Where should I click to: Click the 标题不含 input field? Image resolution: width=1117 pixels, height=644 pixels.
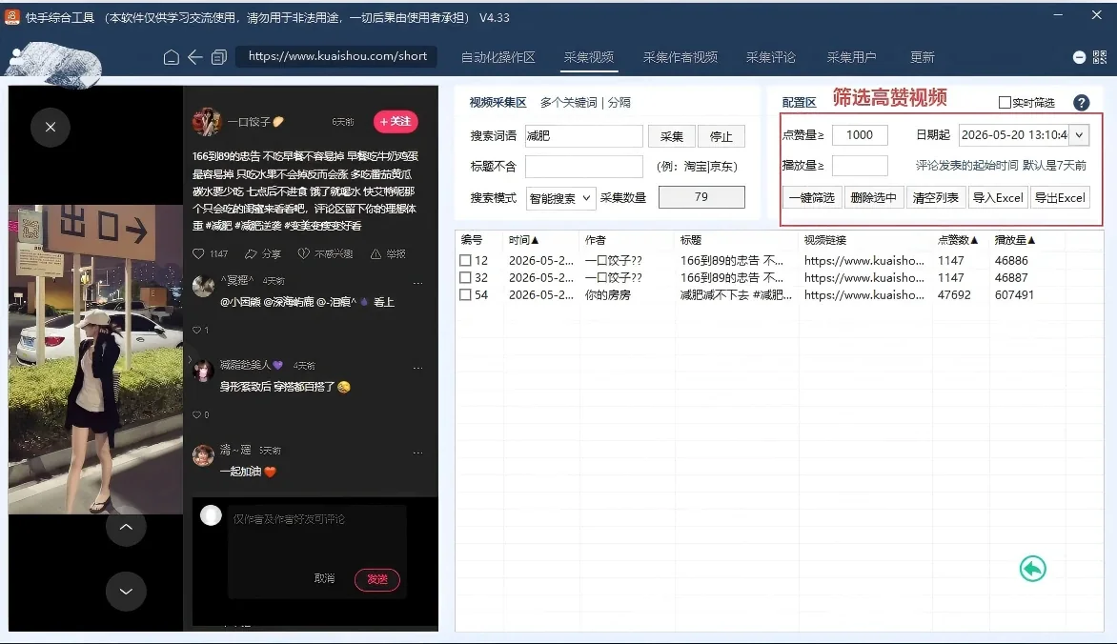pyautogui.click(x=583, y=166)
